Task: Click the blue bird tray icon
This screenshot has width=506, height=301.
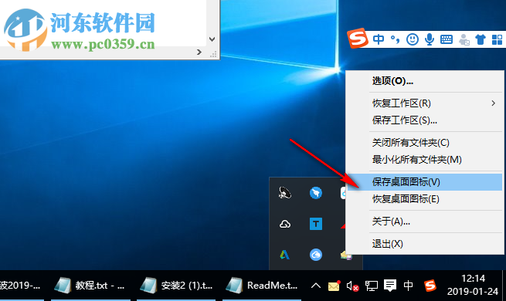Action: point(316,193)
